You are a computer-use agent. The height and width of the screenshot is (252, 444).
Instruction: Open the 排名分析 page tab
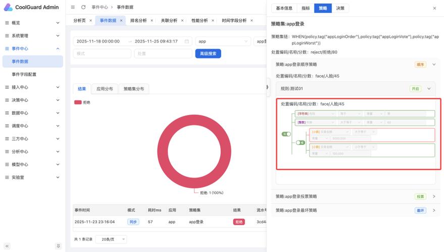pos(138,21)
